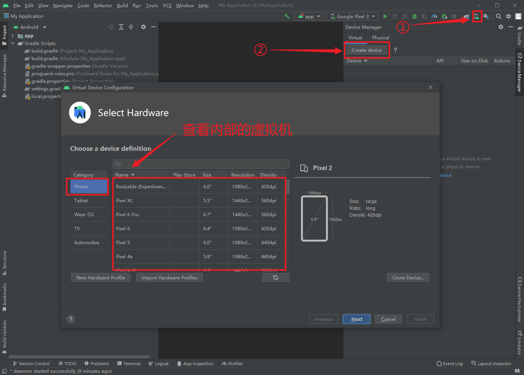
Task: Open the File menu
Action: [17, 5]
